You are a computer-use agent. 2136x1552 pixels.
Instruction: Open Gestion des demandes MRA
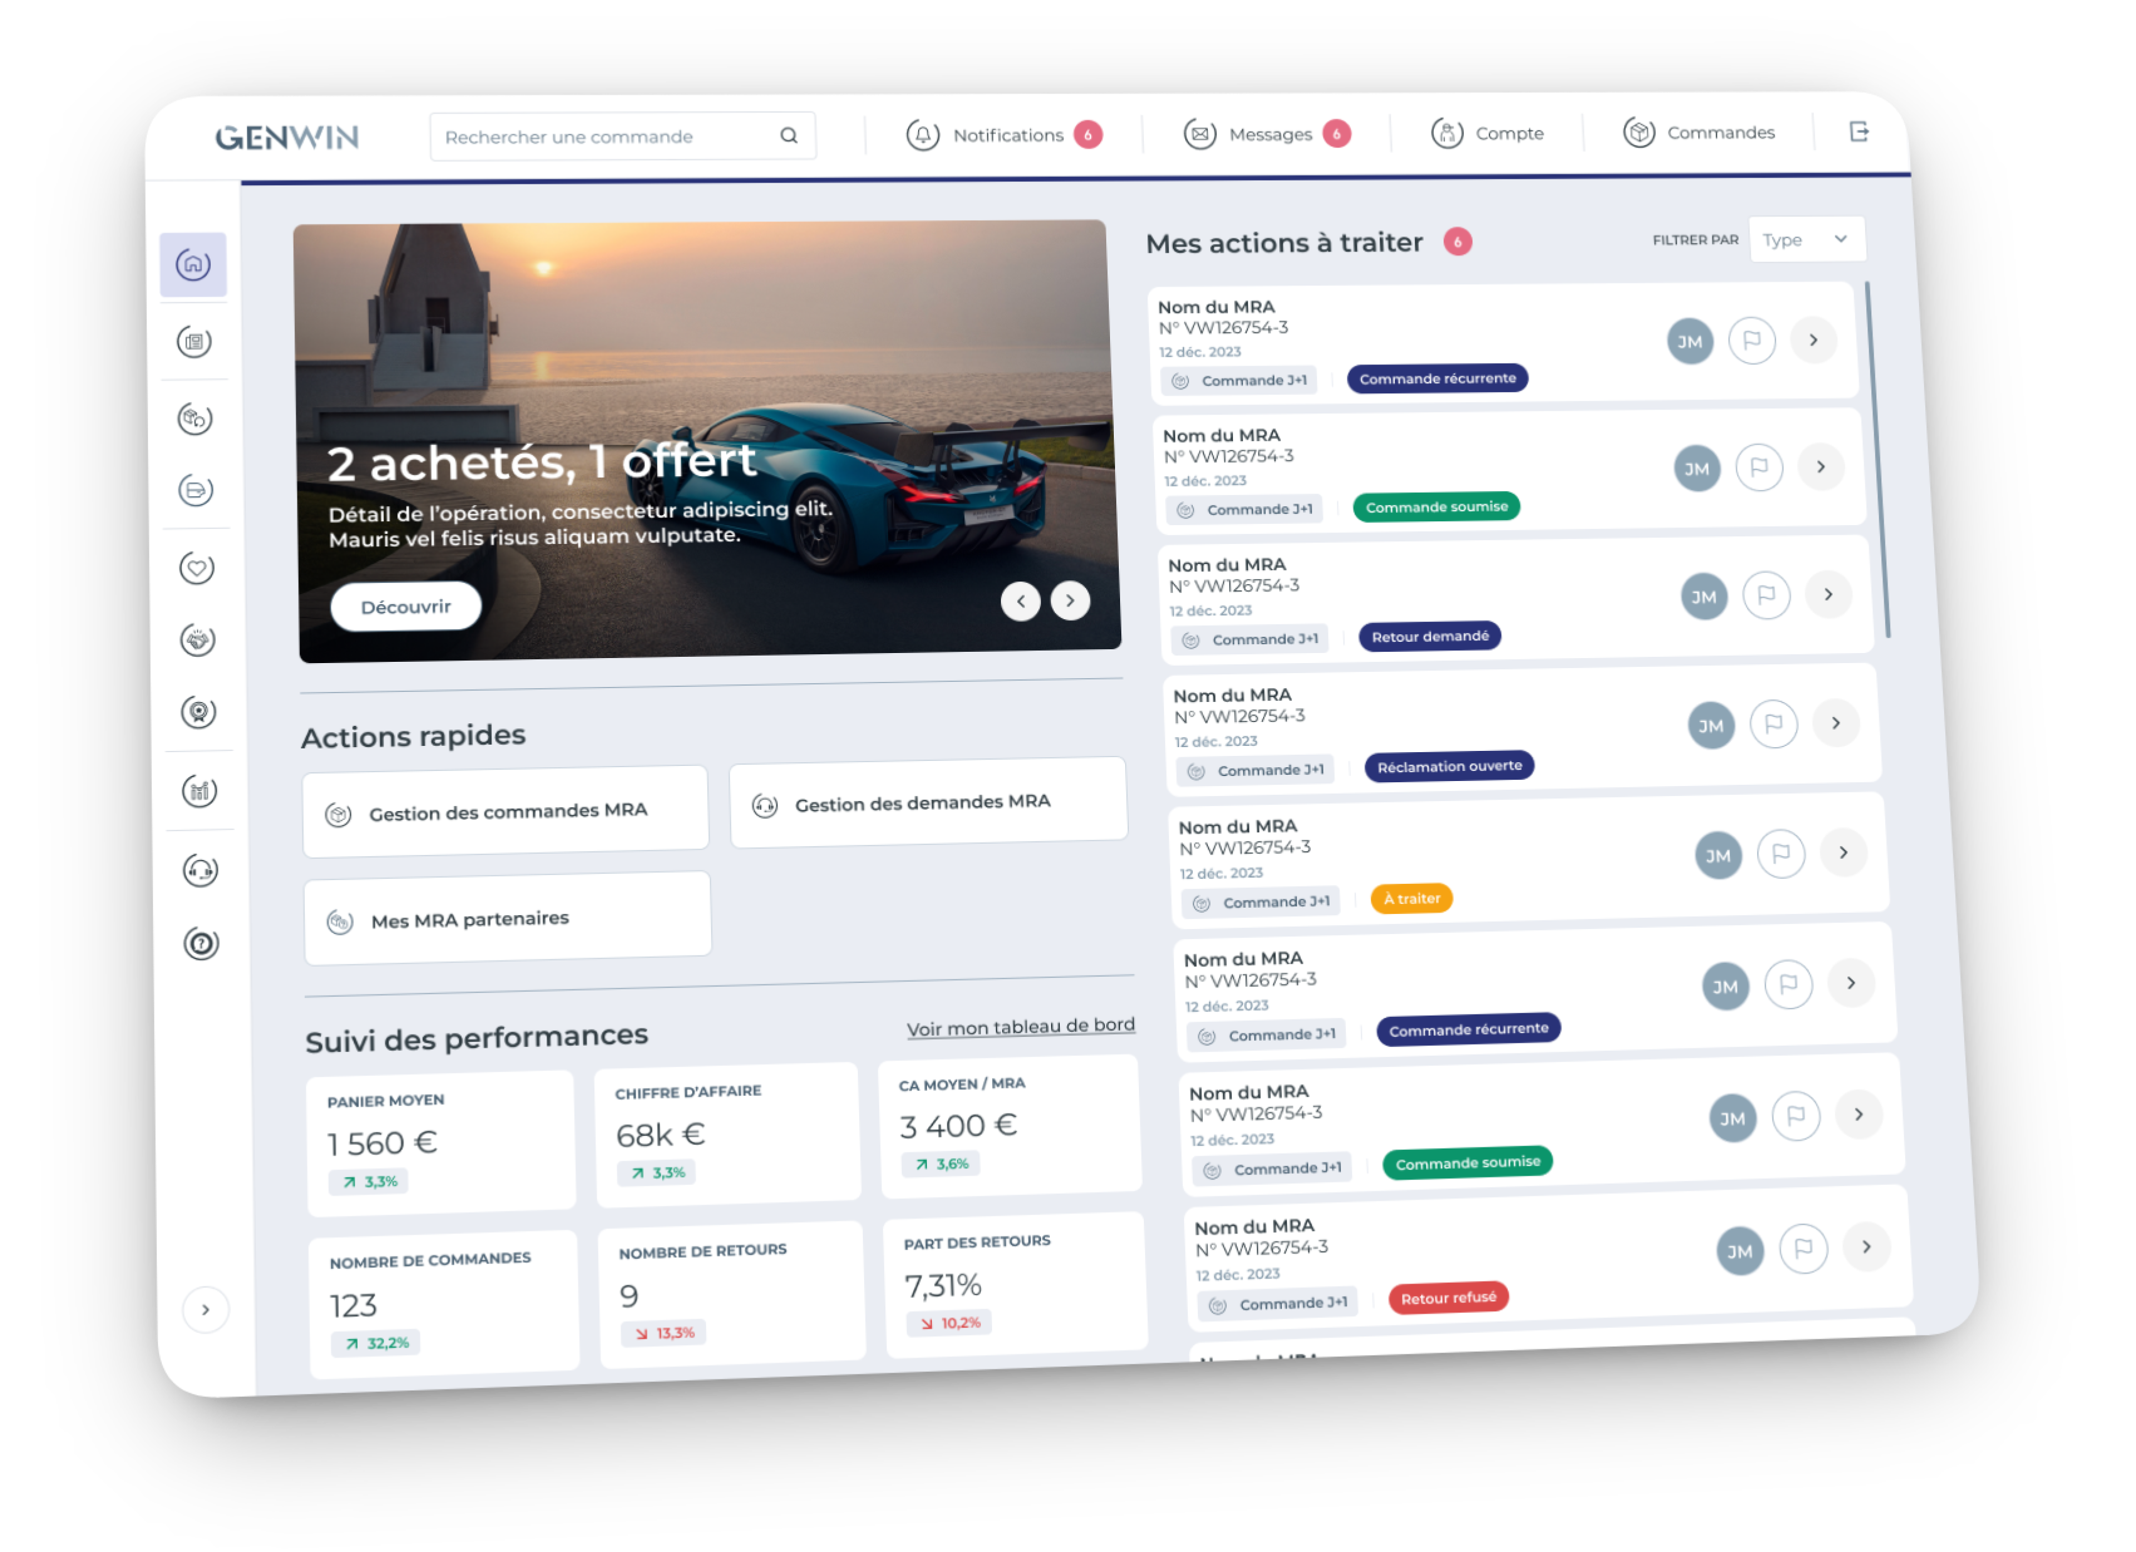(929, 802)
